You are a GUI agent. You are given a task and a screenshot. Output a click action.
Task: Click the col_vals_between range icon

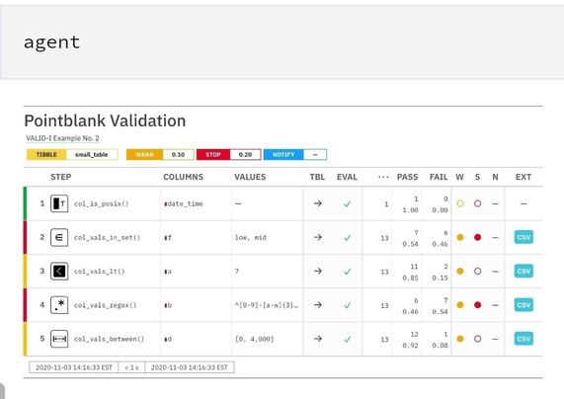(59, 339)
